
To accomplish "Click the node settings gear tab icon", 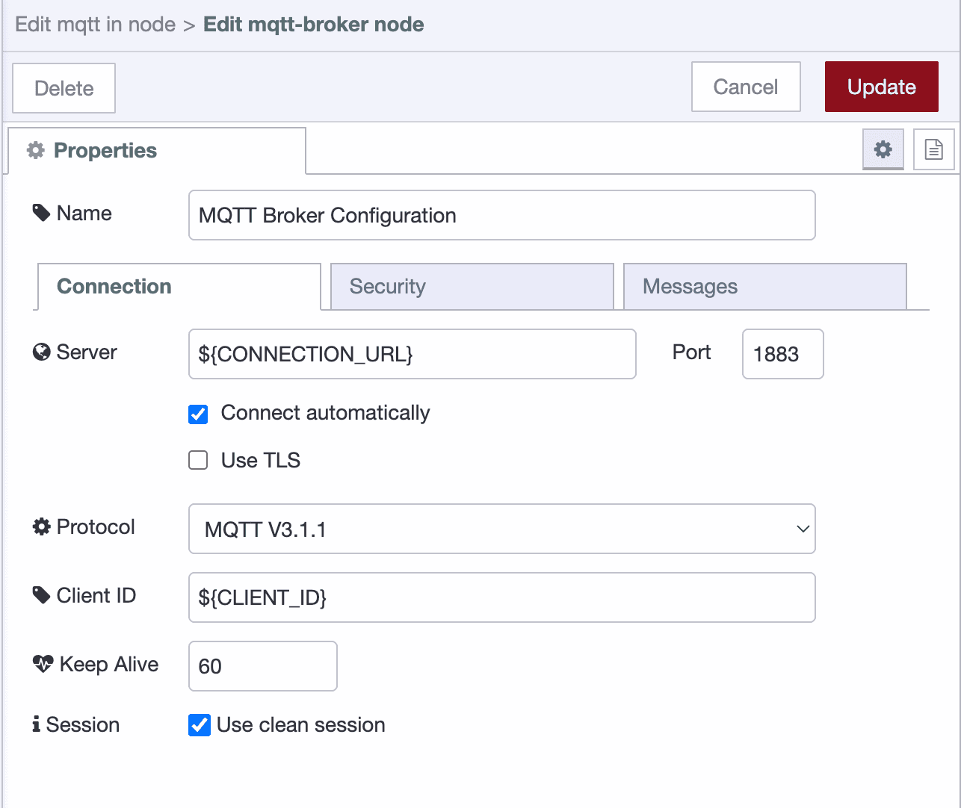I will pos(883,149).
